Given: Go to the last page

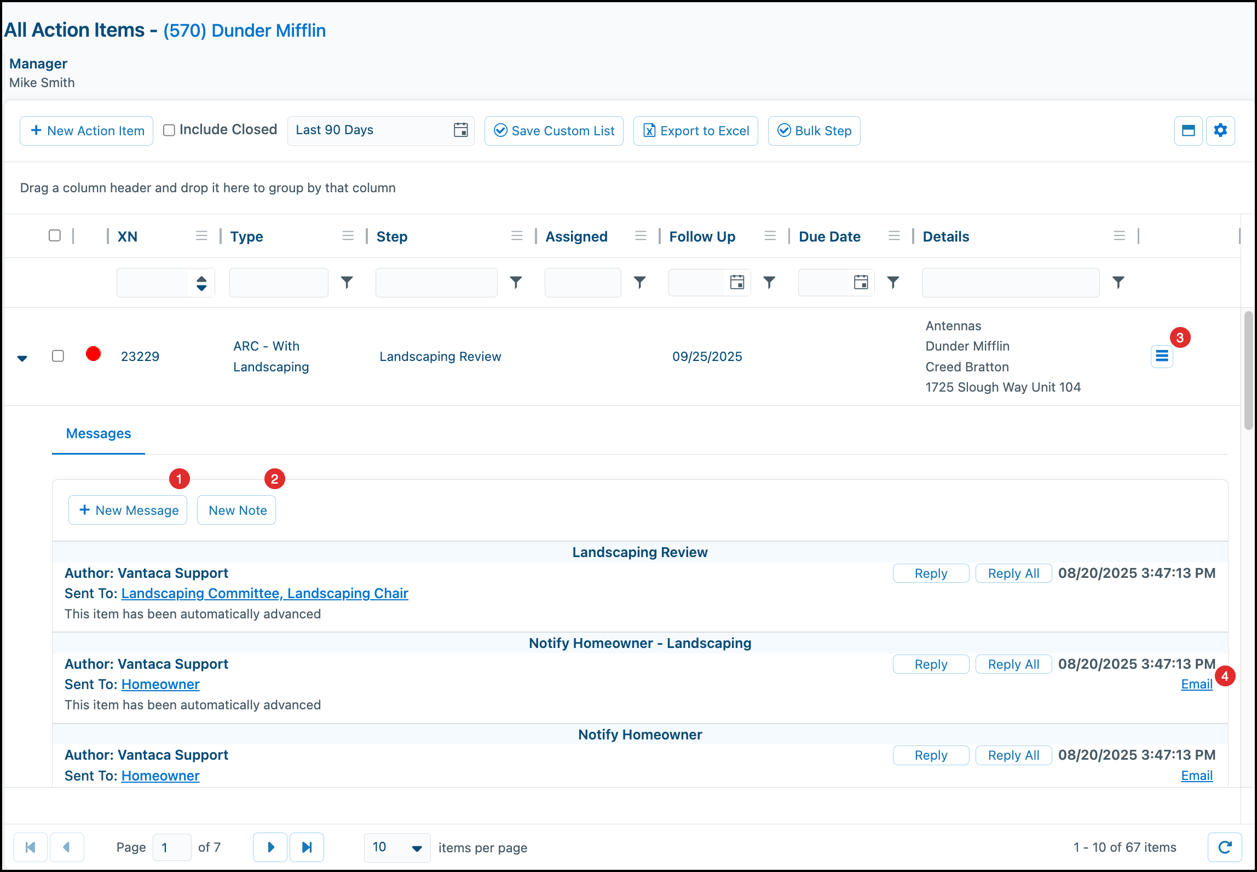Looking at the screenshot, I should click(307, 847).
